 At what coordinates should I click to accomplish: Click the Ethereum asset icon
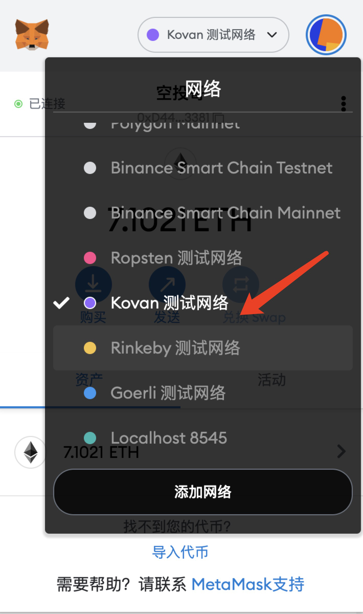[x=31, y=452]
